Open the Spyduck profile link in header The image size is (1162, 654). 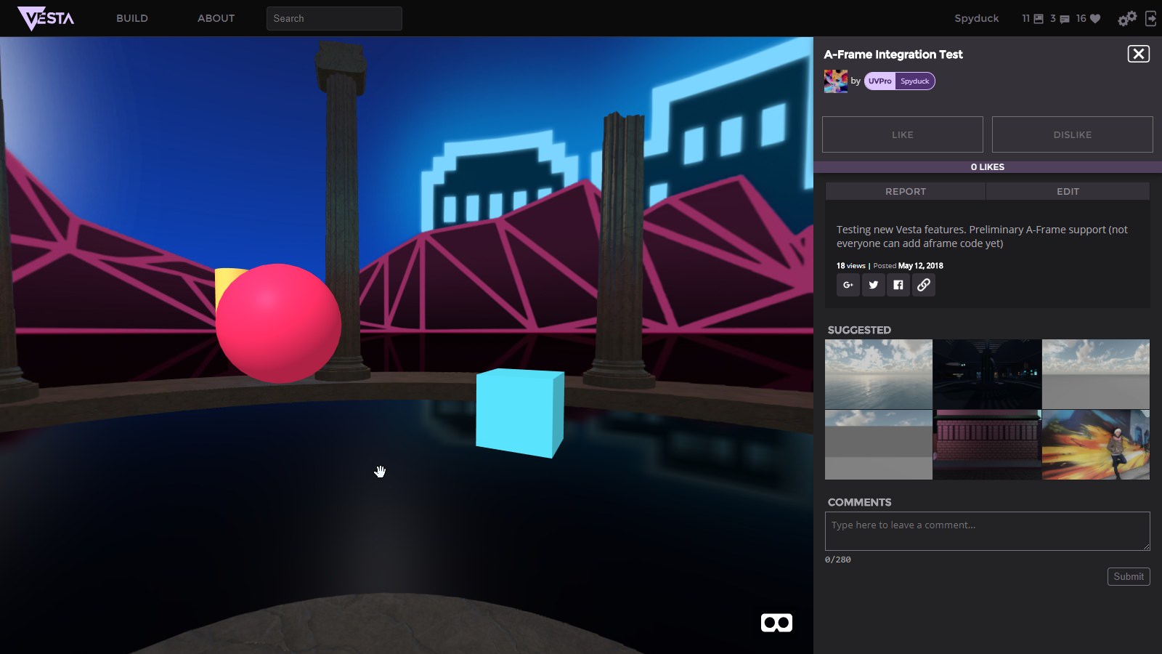pos(976,18)
